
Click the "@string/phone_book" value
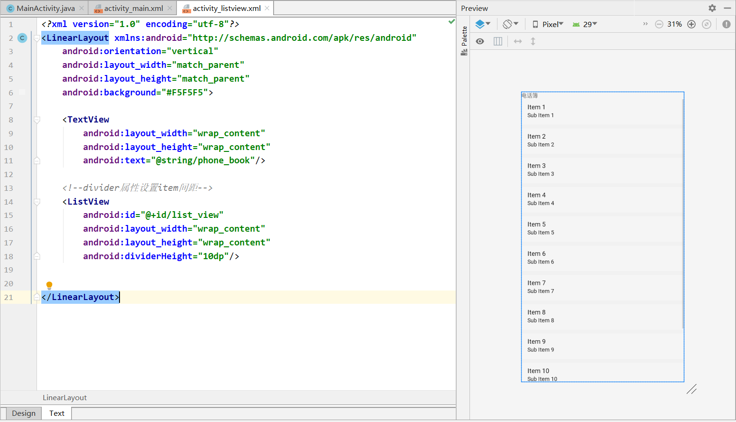point(203,160)
